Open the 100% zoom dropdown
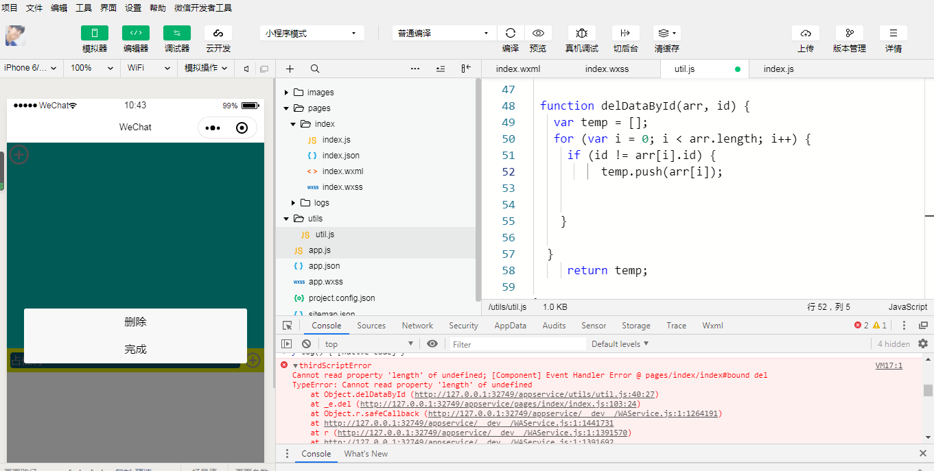934x471 pixels. click(92, 68)
